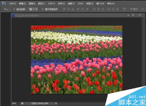The width and height of the screenshot is (146, 106).
Task: Minimize the 01.jpg document window
Action: 128,15
